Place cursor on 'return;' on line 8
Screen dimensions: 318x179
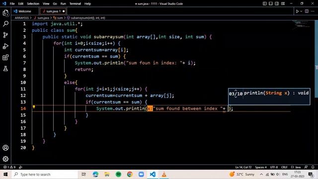[x=84, y=70]
